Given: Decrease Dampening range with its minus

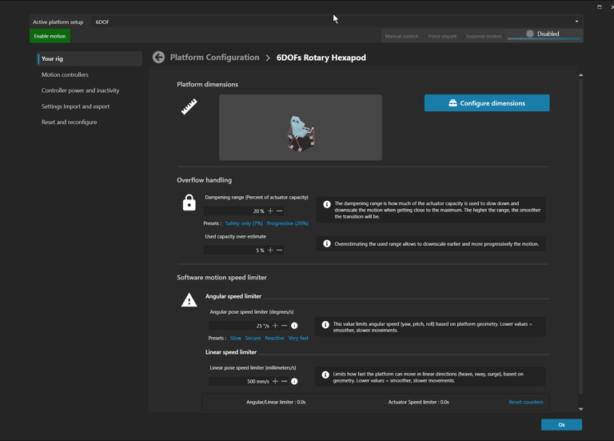Looking at the screenshot, I should (279, 211).
